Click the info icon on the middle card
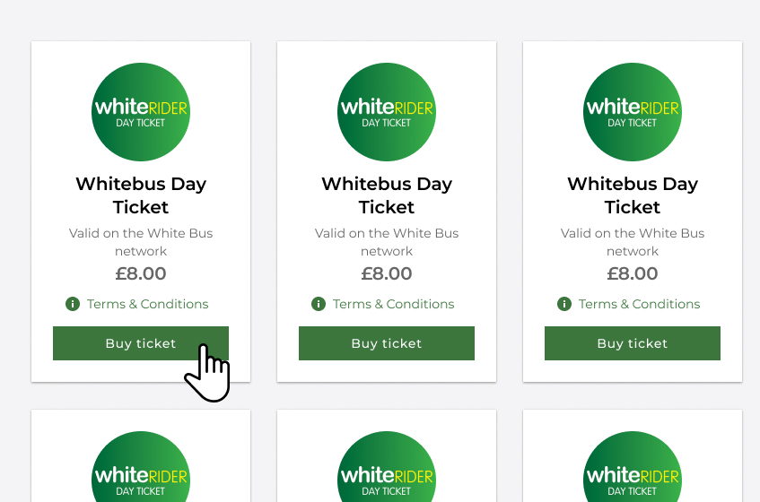The image size is (760, 502). click(319, 304)
